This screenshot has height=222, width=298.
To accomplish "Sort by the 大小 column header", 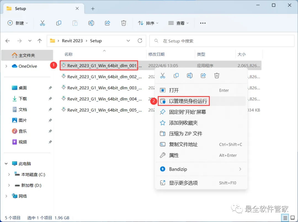I will tap(241, 54).
